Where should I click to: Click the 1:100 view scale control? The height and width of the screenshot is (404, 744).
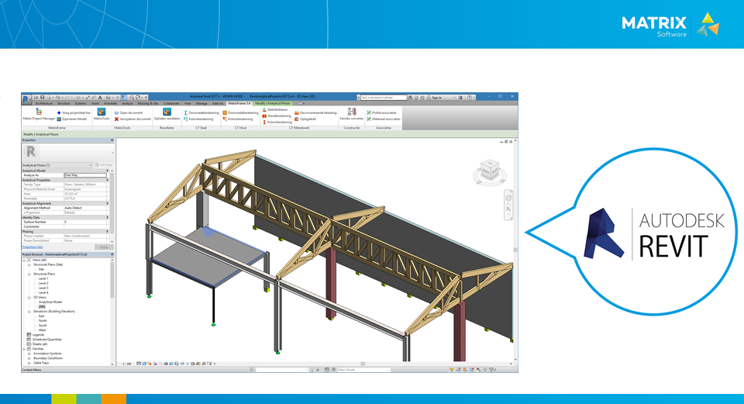click(x=126, y=364)
